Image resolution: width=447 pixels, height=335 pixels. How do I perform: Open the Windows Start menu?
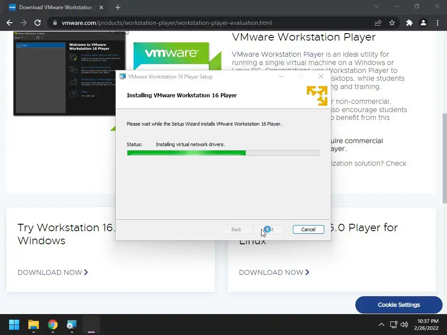14,325
